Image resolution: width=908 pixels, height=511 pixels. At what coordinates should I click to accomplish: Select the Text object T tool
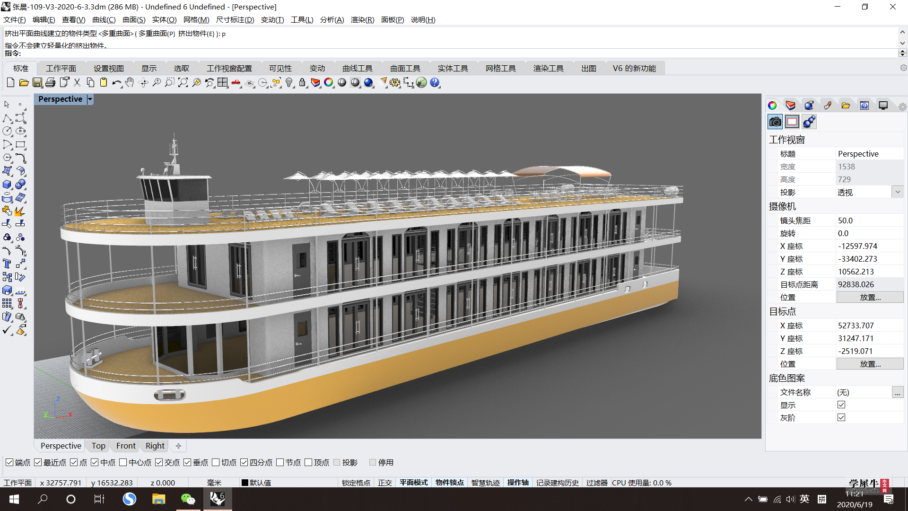click(7, 264)
